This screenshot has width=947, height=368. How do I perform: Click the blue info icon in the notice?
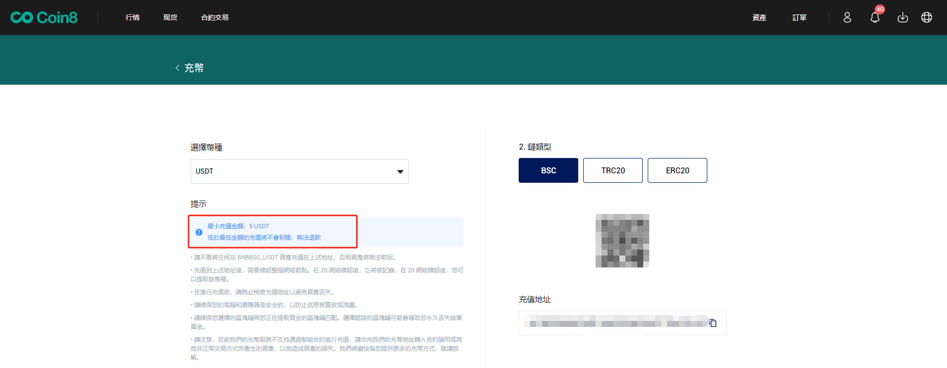click(x=199, y=232)
